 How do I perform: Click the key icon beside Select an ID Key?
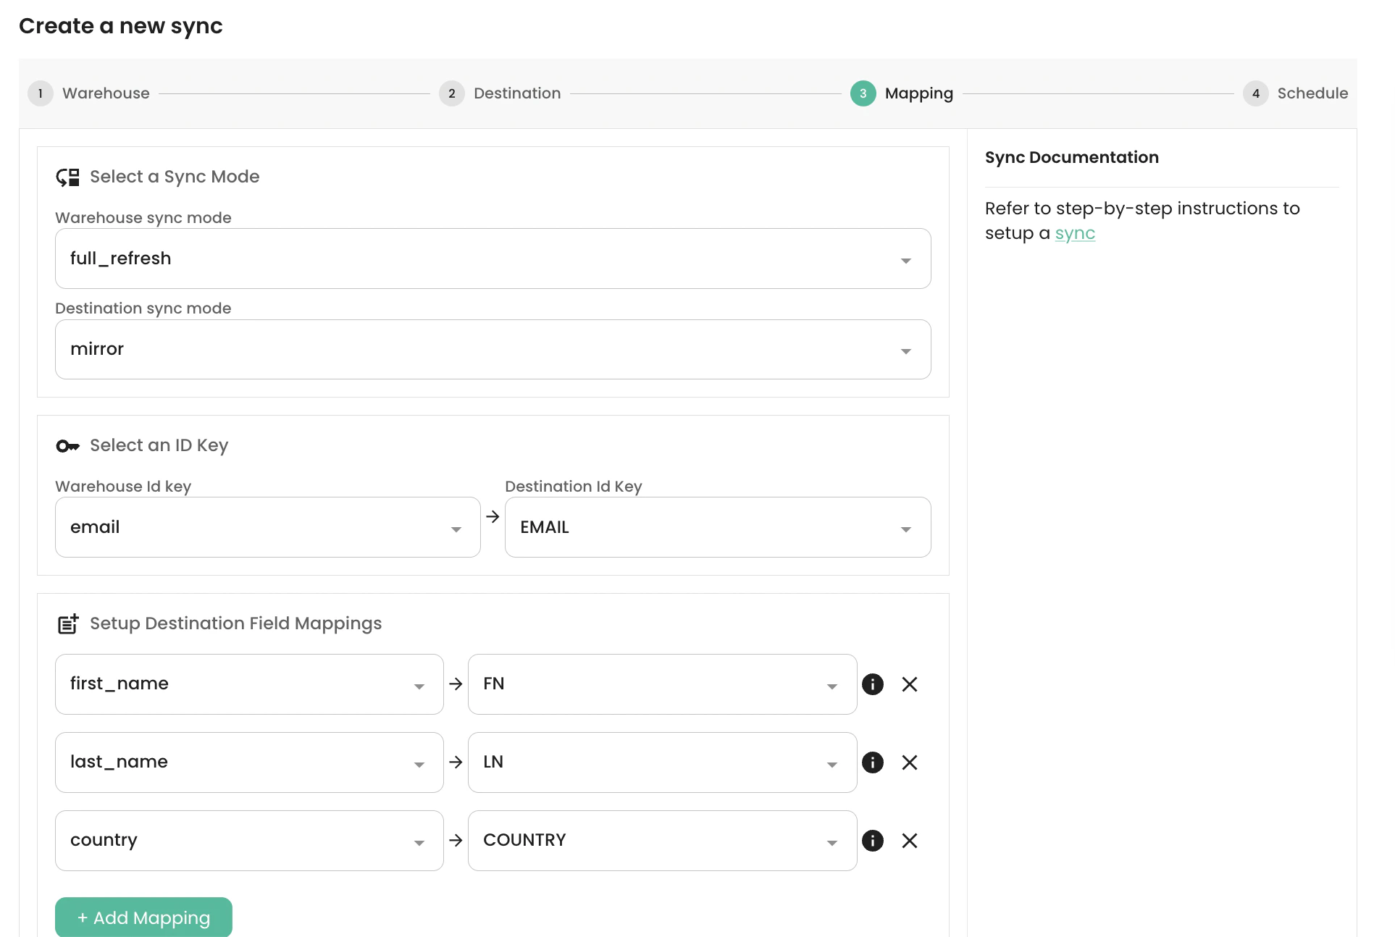(67, 446)
